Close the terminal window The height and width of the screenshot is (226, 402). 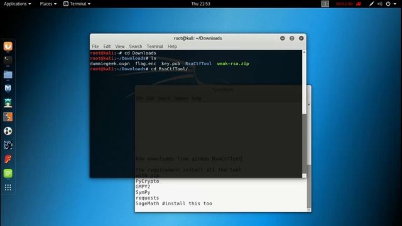tap(301, 38)
